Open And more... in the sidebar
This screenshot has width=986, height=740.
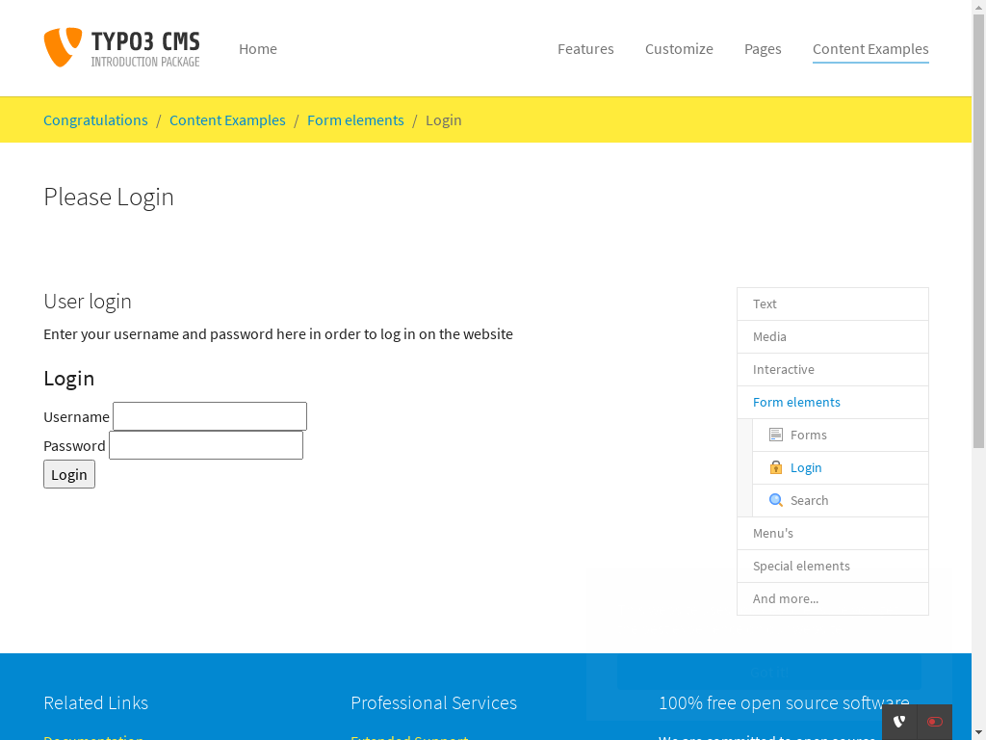coord(833,598)
